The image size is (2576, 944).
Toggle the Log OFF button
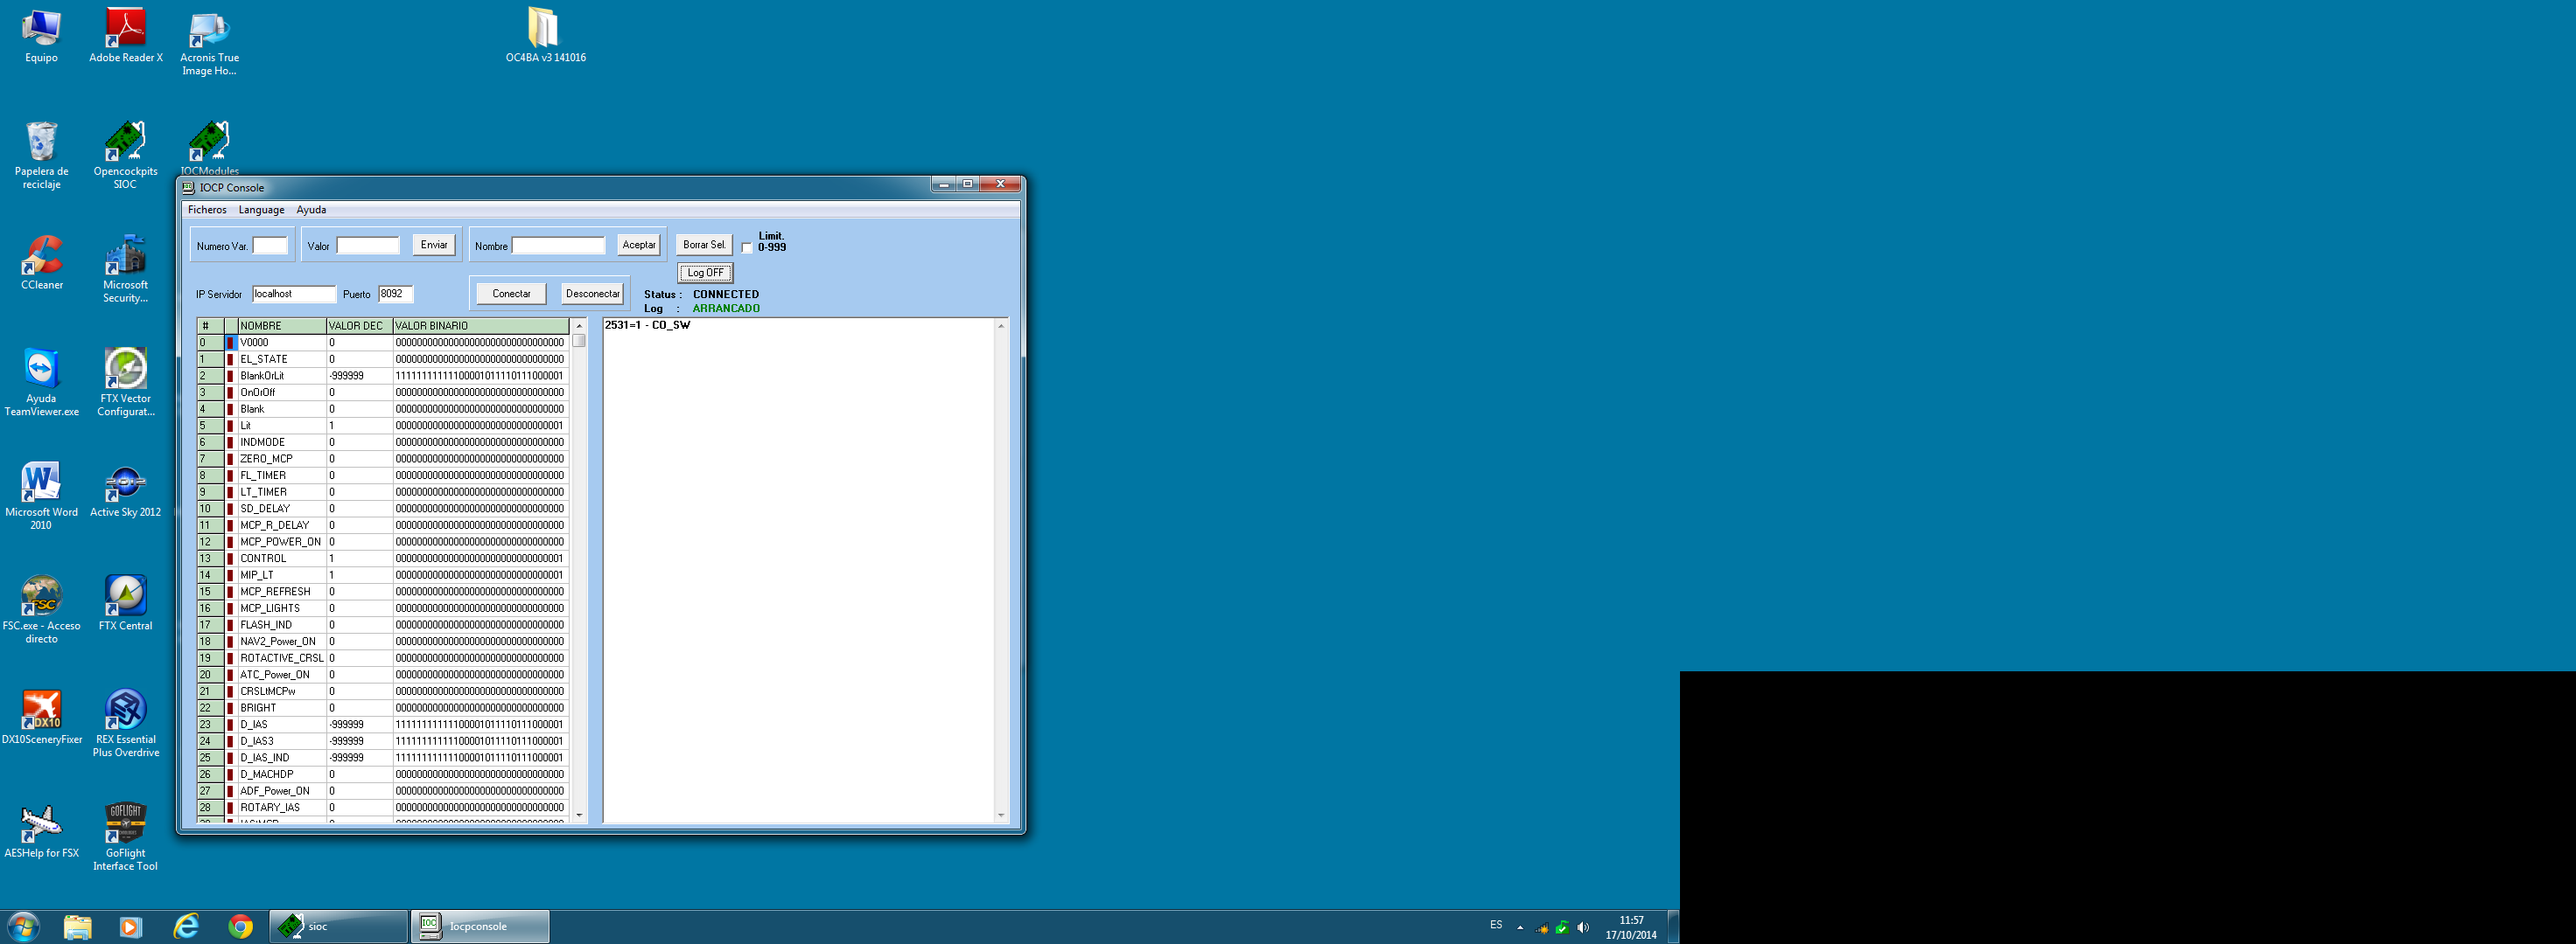point(705,273)
